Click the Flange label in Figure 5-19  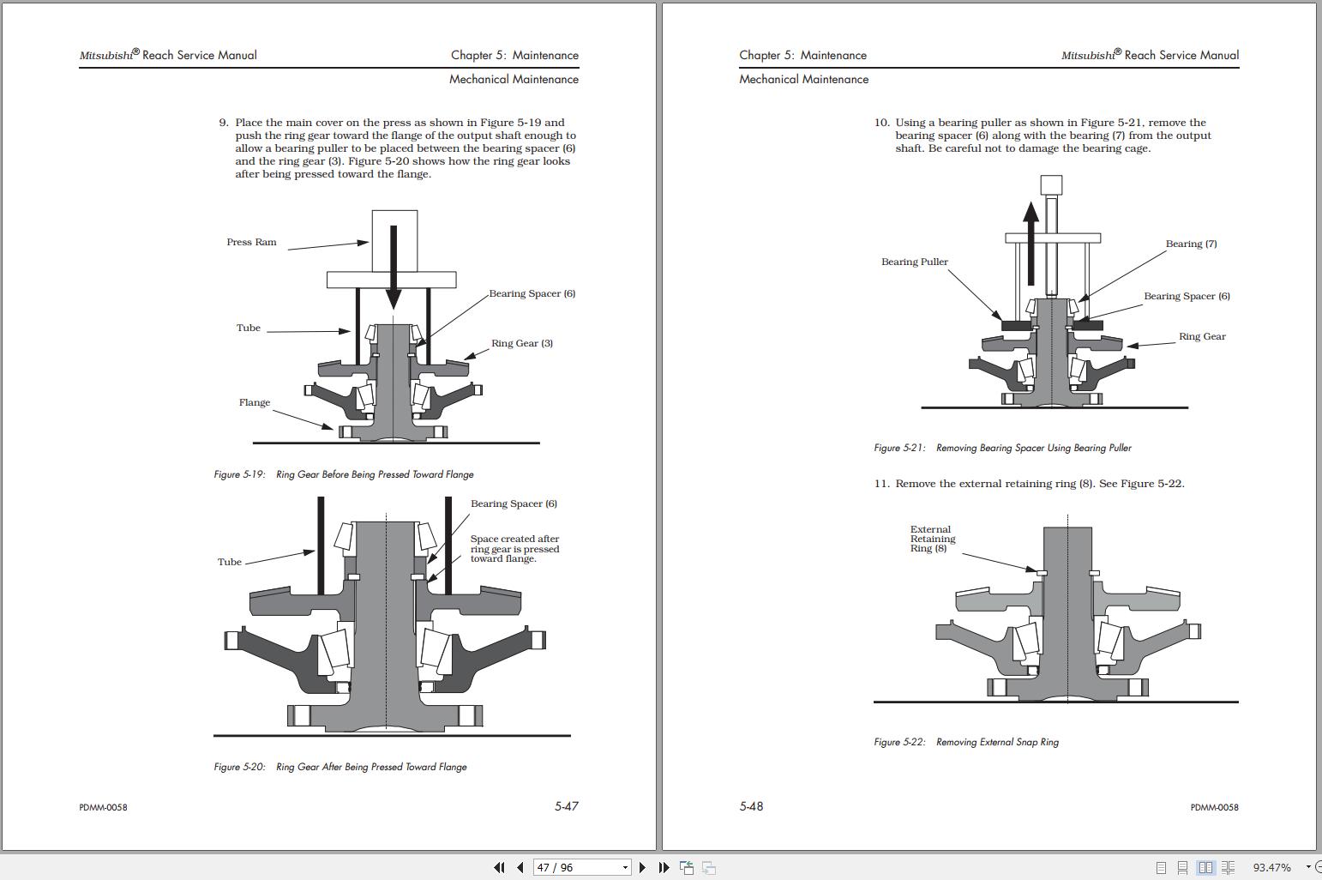[255, 402]
